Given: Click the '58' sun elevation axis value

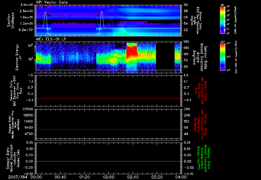Looking at the screenshot, I should coord(186,11).
